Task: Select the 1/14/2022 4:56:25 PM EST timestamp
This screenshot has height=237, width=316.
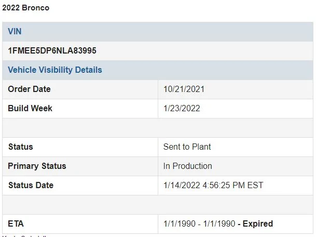Action: 213,185
